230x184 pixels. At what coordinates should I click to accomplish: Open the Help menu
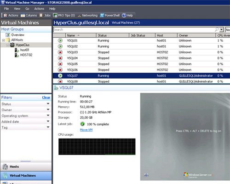pyautogui.click(x=52, y=9)
